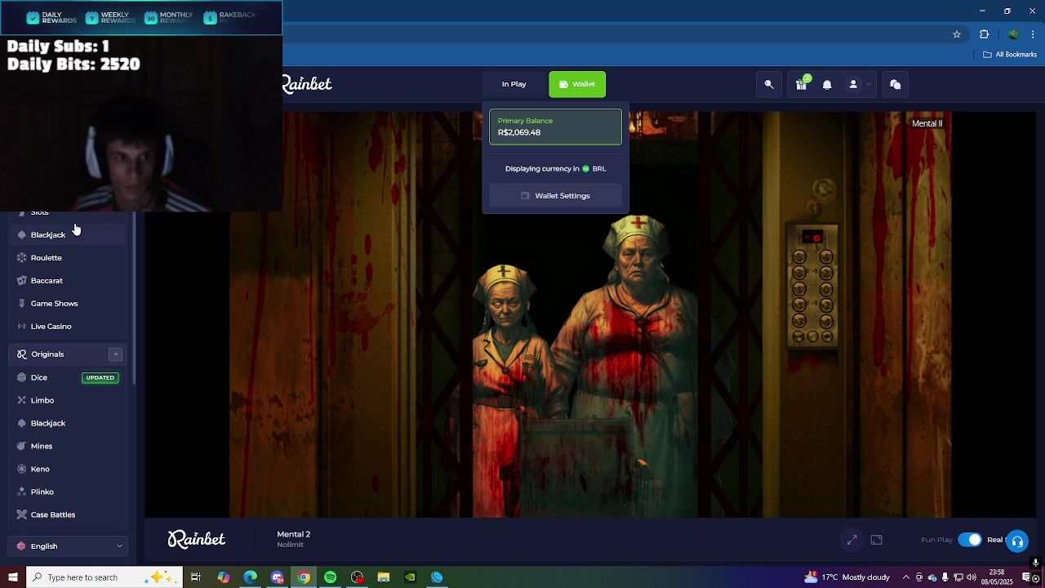The image size is (1045, 588).
Task: Open the English language dropdown
Action: (x=69, y=546)
